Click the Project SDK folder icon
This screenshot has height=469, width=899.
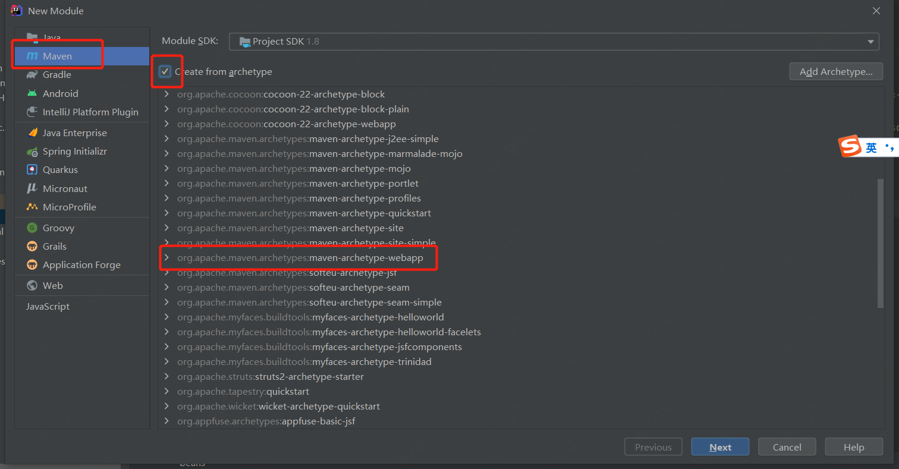tap(244, 42)
